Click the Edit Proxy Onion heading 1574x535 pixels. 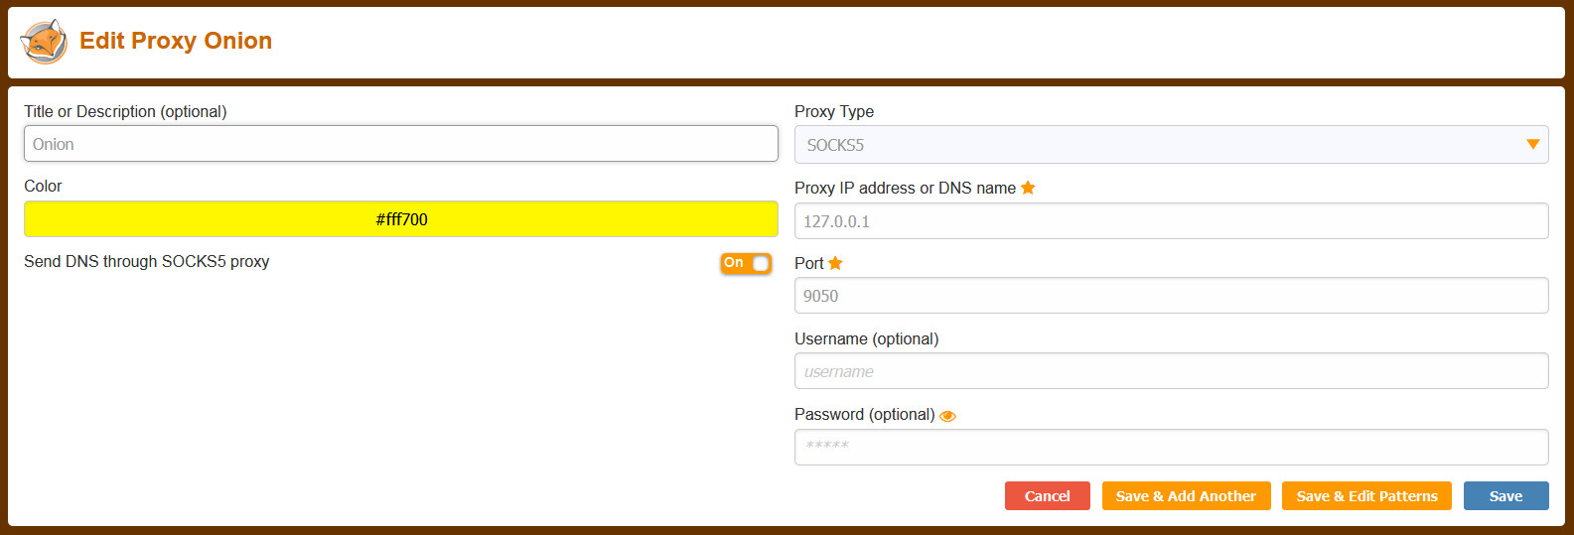tap(176, 41)
